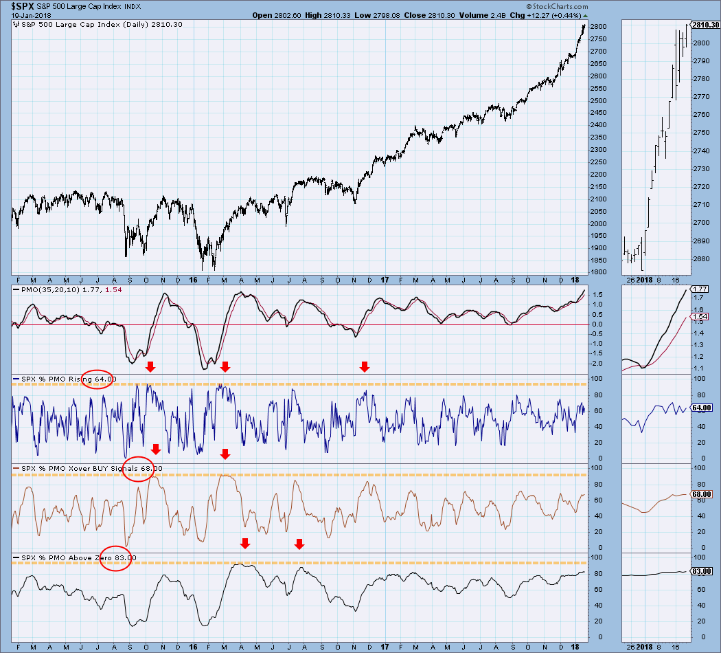
Task: Click the 68.00 BUY Signals value tag
Action: click(x=702, y=494)
